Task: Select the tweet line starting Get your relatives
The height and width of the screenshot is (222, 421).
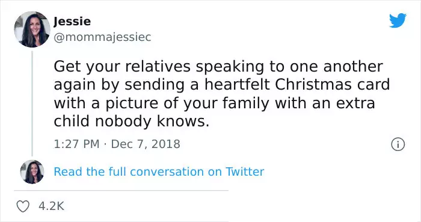Action: pos(218,67)
